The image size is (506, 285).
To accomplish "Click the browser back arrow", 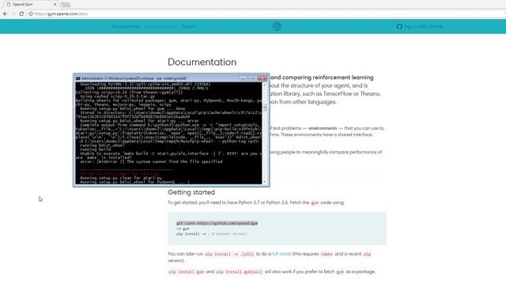I will tap(6, 13).
